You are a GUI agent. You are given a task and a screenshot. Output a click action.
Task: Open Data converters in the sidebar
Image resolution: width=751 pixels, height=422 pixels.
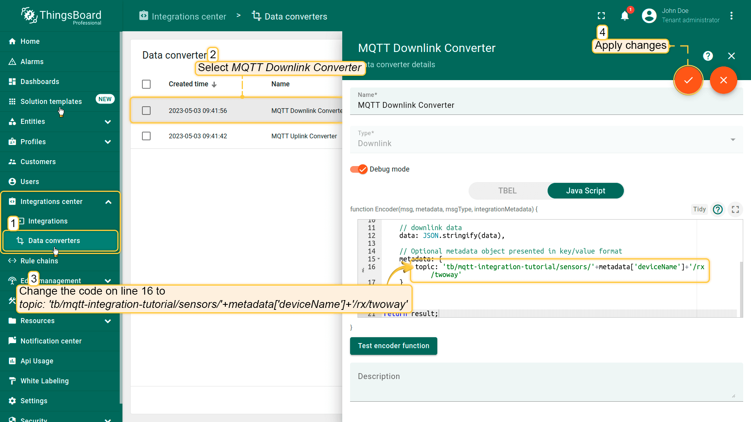54,241
